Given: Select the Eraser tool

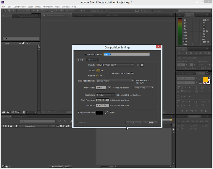Looking at the screenshot, I should tap(56, 11).
